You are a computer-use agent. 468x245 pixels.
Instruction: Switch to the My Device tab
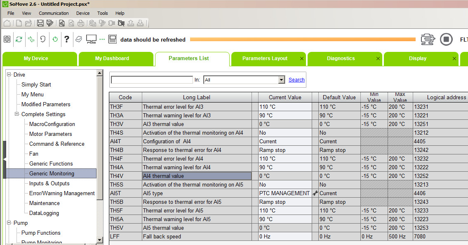[40, 59]
